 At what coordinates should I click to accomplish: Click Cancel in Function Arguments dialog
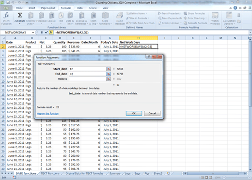[x=152, y=113]
